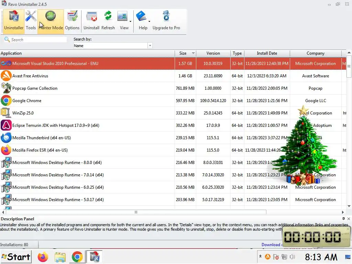Click the '239.15 MB' size cell
The width and height of the screenshot is (352, 264).
(185, 137)
